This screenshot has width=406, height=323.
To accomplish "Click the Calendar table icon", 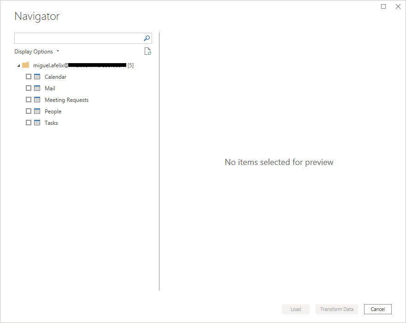I will [x=37, y=76].
